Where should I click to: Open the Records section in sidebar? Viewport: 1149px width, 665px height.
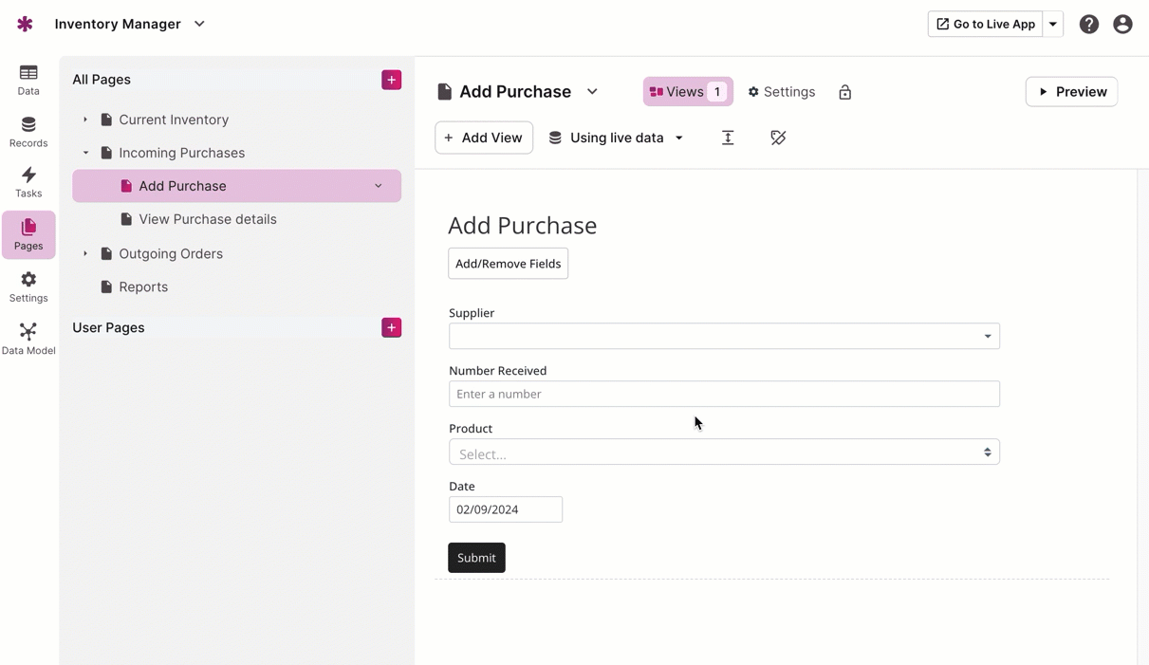tap(28, 132)
